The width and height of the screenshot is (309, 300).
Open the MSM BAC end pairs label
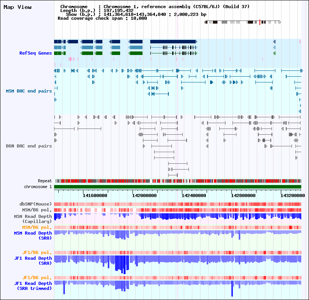pos(29,91)
